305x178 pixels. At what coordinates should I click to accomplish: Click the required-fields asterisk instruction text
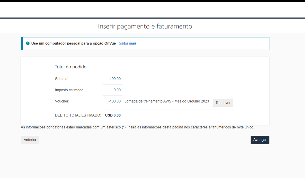point(137,127)
